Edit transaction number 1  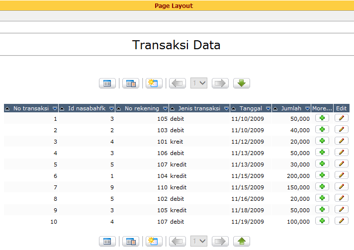point(342,118)
